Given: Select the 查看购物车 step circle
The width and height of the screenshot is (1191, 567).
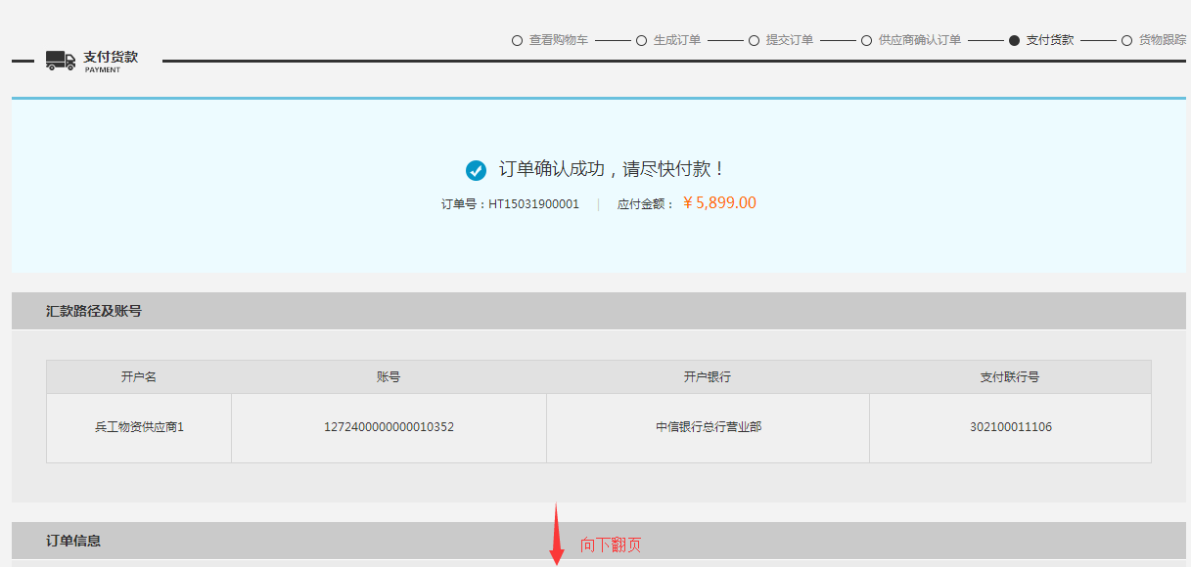Looking at the screenshot, I should click(517, 40).
